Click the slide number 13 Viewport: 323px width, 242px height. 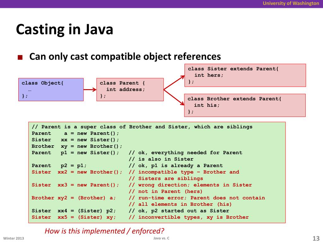pos(316,238)
